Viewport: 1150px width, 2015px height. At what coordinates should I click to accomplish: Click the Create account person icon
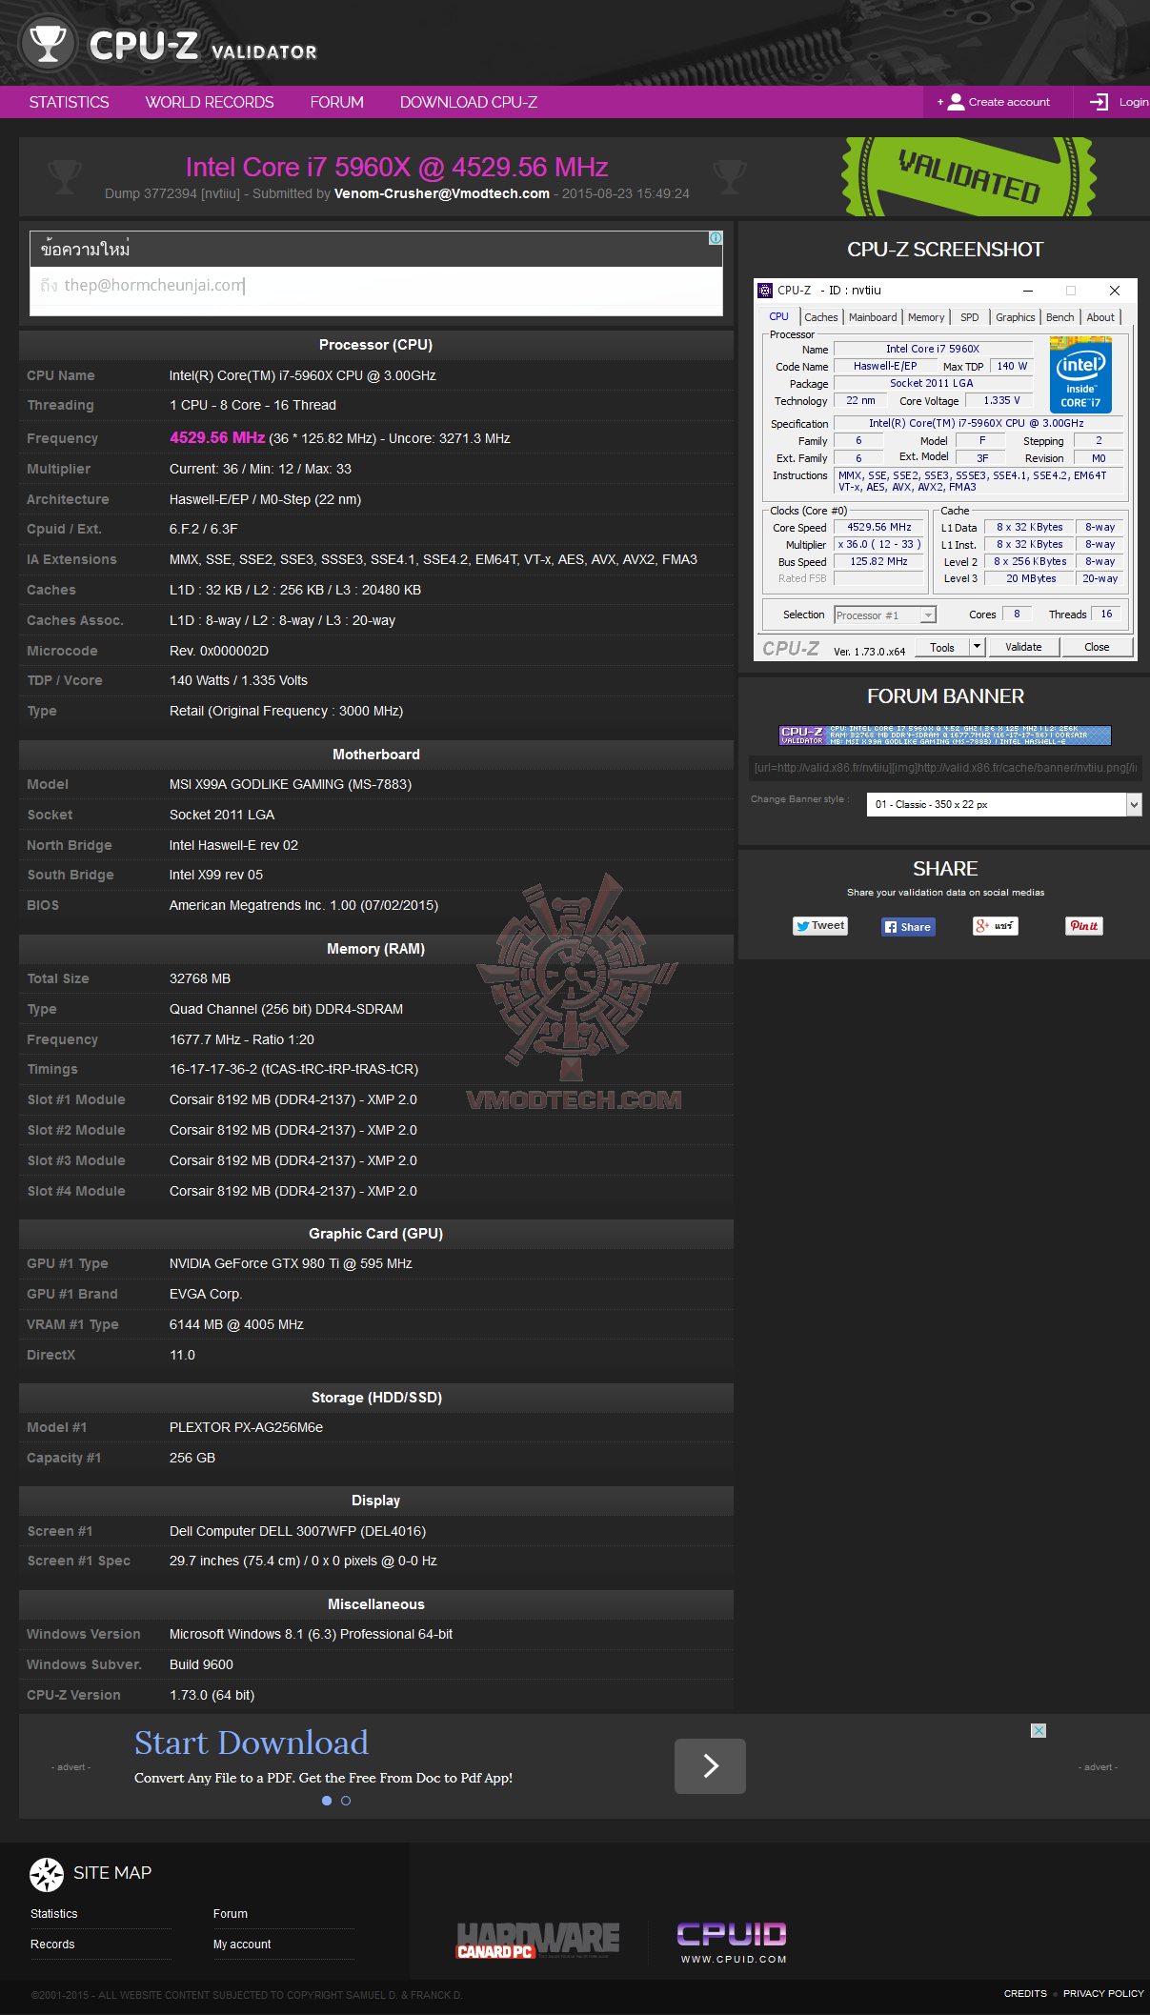[956, 102]
